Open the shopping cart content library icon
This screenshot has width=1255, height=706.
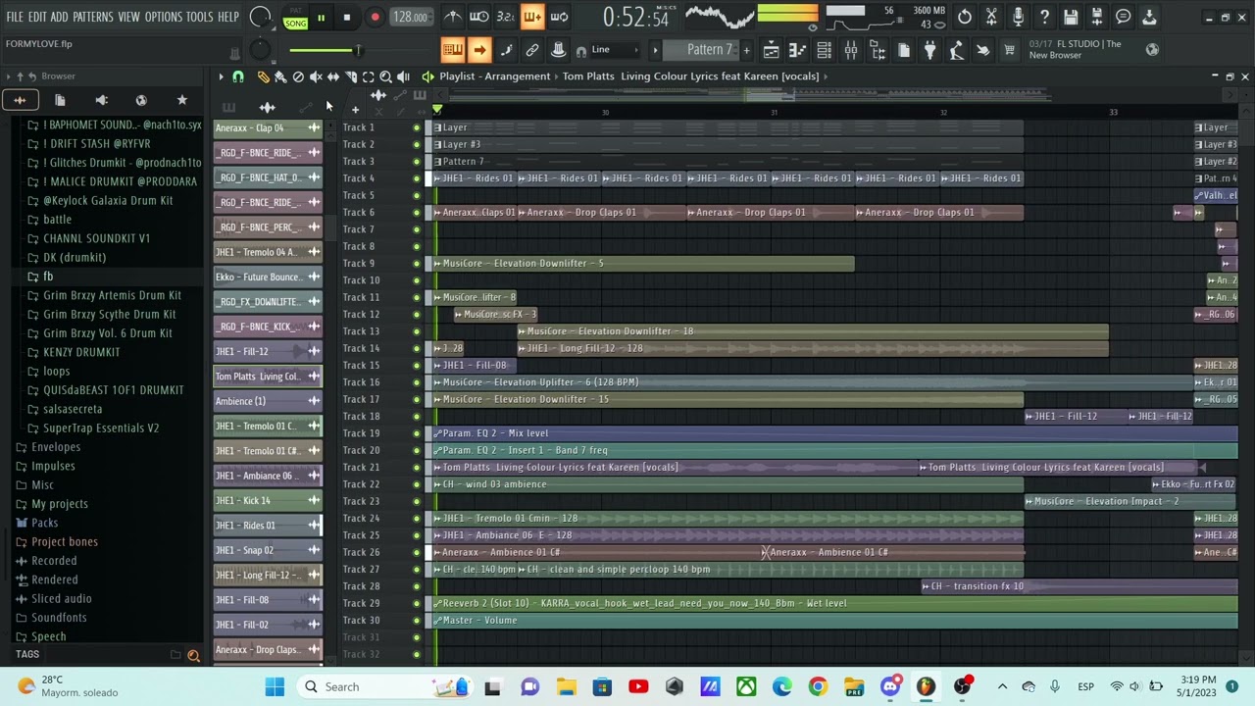click(x=1009, y=50)
